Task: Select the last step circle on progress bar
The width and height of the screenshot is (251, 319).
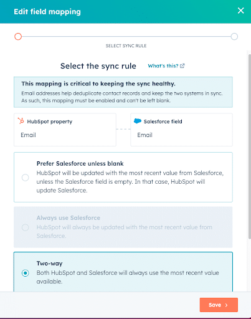Action: 234,37
